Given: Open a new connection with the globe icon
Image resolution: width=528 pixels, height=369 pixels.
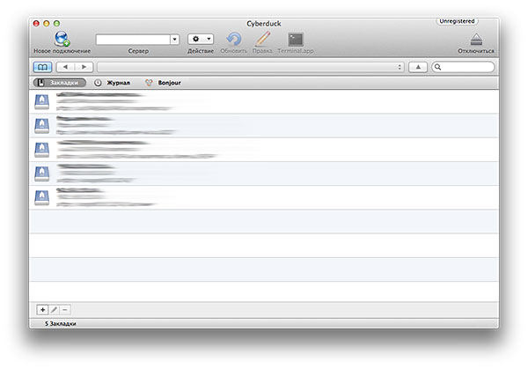Looking at the screenshot, I should [62, 39].
